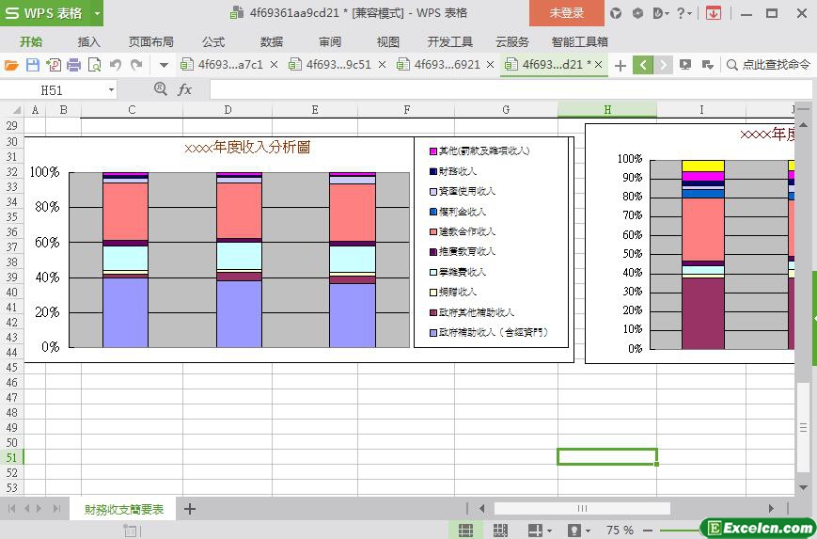Click the fx insert function icon

pos(185,89)
